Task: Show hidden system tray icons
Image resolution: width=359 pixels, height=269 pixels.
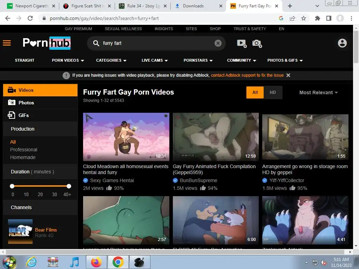Action: (x=306, y=263)
